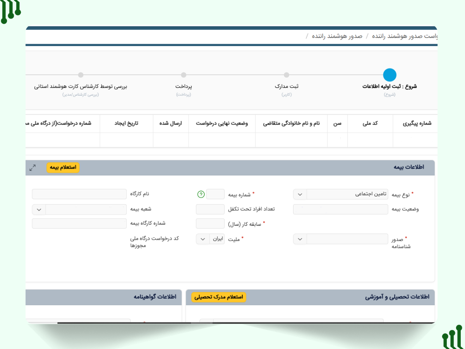Screen dimensions: 465x349
Task: Open the نوع بیمه dropdown
Action: 300,194
